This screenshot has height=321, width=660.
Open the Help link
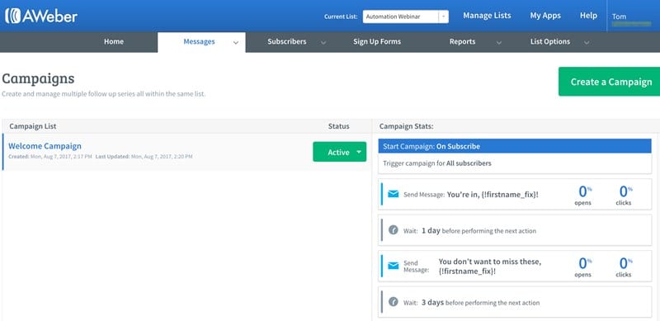(588, 16)
